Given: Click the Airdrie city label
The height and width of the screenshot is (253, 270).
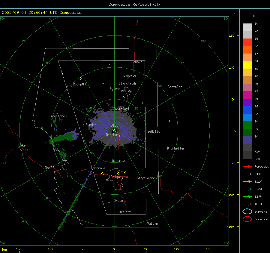Looking at the screenshot, I should tap(118, 161).
